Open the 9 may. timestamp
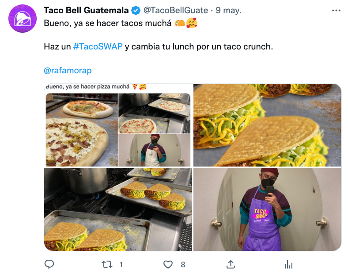The height and width of the screenshot is (273, 348). 228,11
